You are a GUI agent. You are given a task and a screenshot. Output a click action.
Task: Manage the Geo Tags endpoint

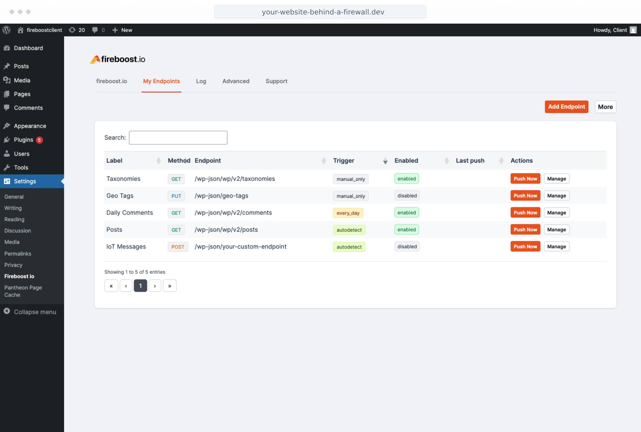(x=556, y=196)
